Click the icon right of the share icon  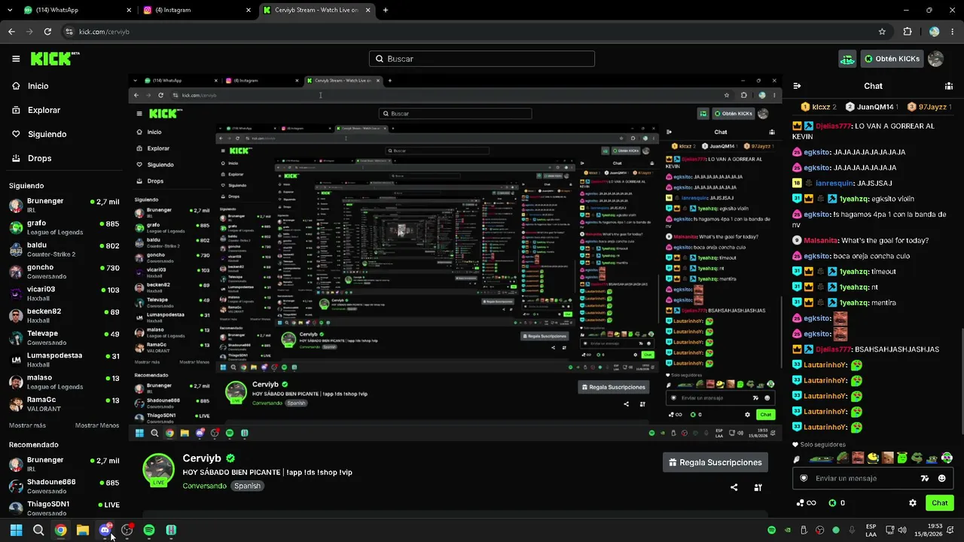[x=758, y=487]
